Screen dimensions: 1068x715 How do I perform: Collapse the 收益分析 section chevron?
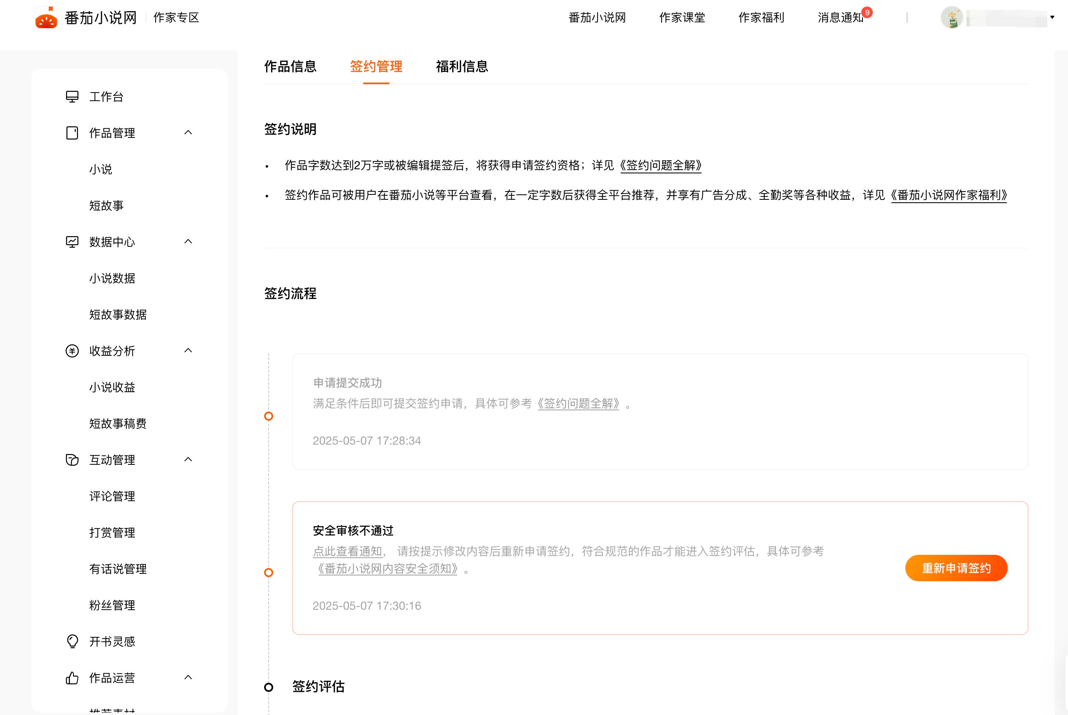[188, 350]
